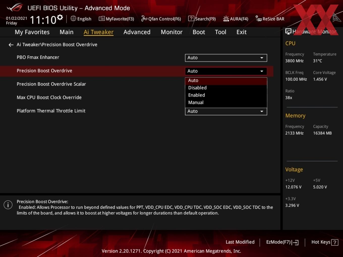Switch to the My Favorites tab

(x=32, y=32)
